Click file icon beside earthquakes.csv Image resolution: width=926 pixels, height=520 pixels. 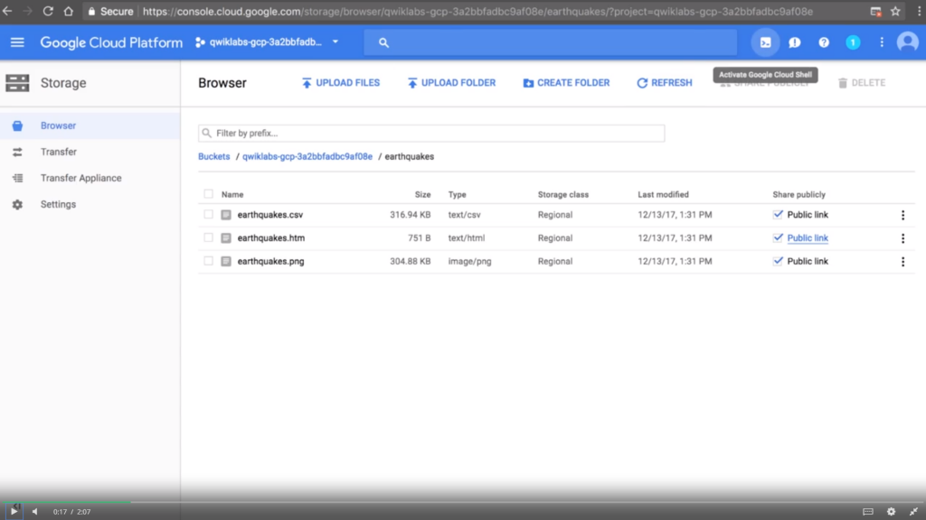(226, 215)
